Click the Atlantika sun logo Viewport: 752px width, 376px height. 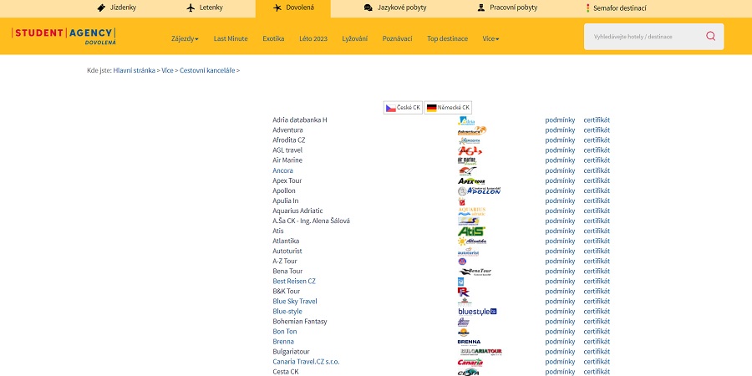pos(472,241)
